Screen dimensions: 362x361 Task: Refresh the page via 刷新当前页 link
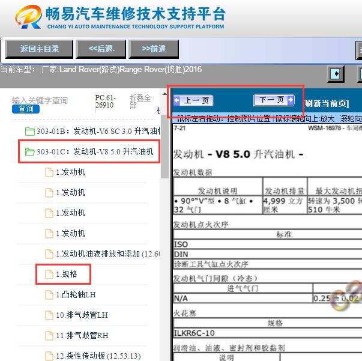click(327, 103)
